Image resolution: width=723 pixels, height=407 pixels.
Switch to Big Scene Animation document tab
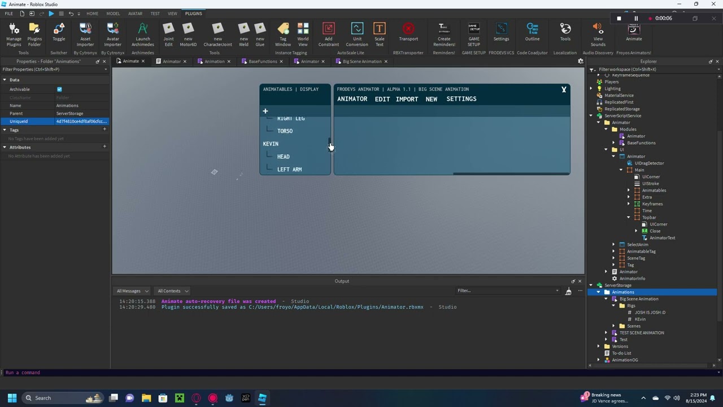[361, 62]
